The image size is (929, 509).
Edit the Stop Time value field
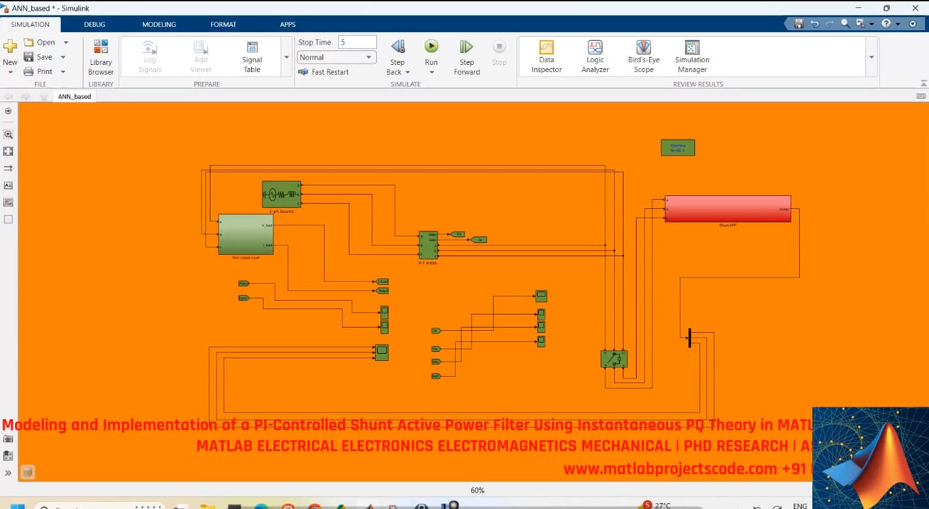tap(356, 41)
